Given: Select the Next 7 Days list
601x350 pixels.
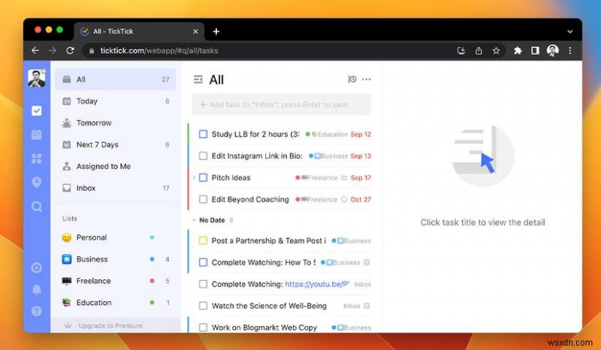Looking at the screenshot, I should 116,144.
